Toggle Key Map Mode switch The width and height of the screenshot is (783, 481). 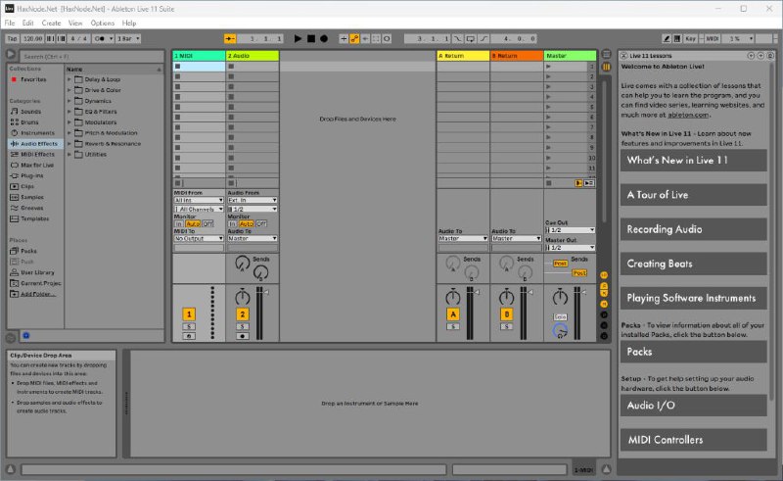tap(691, 38)
